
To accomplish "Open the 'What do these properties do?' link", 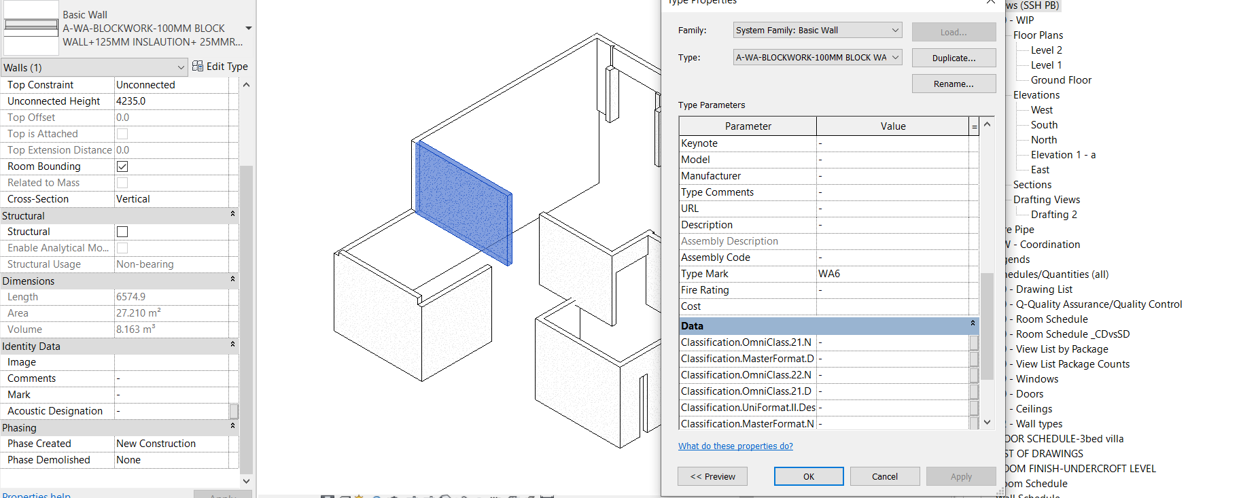I will point(735,446).
